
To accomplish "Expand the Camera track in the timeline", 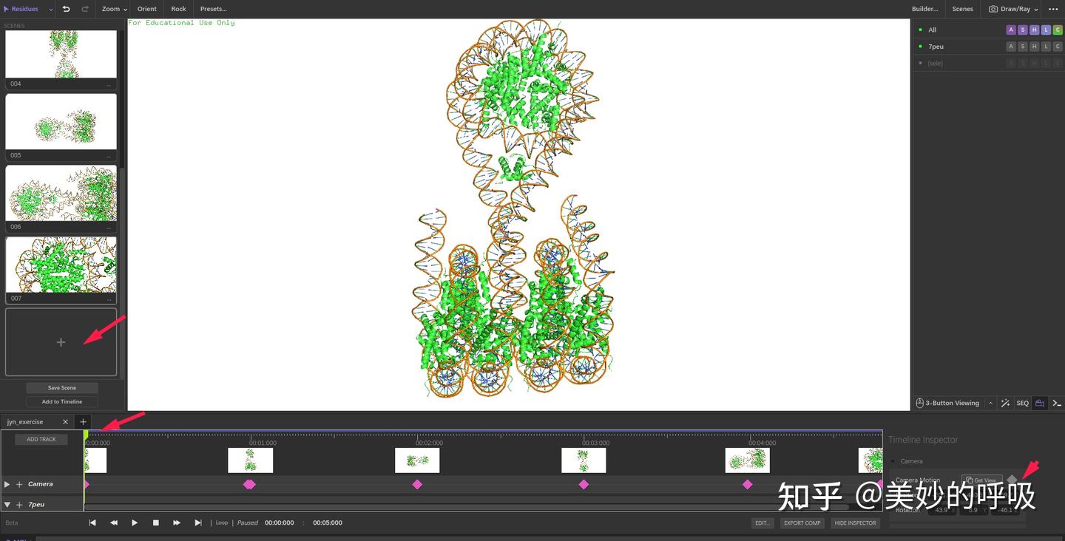I will click(7, 484).
